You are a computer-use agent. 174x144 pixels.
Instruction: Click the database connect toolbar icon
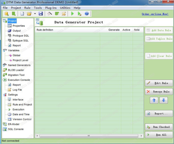[6, 14]
